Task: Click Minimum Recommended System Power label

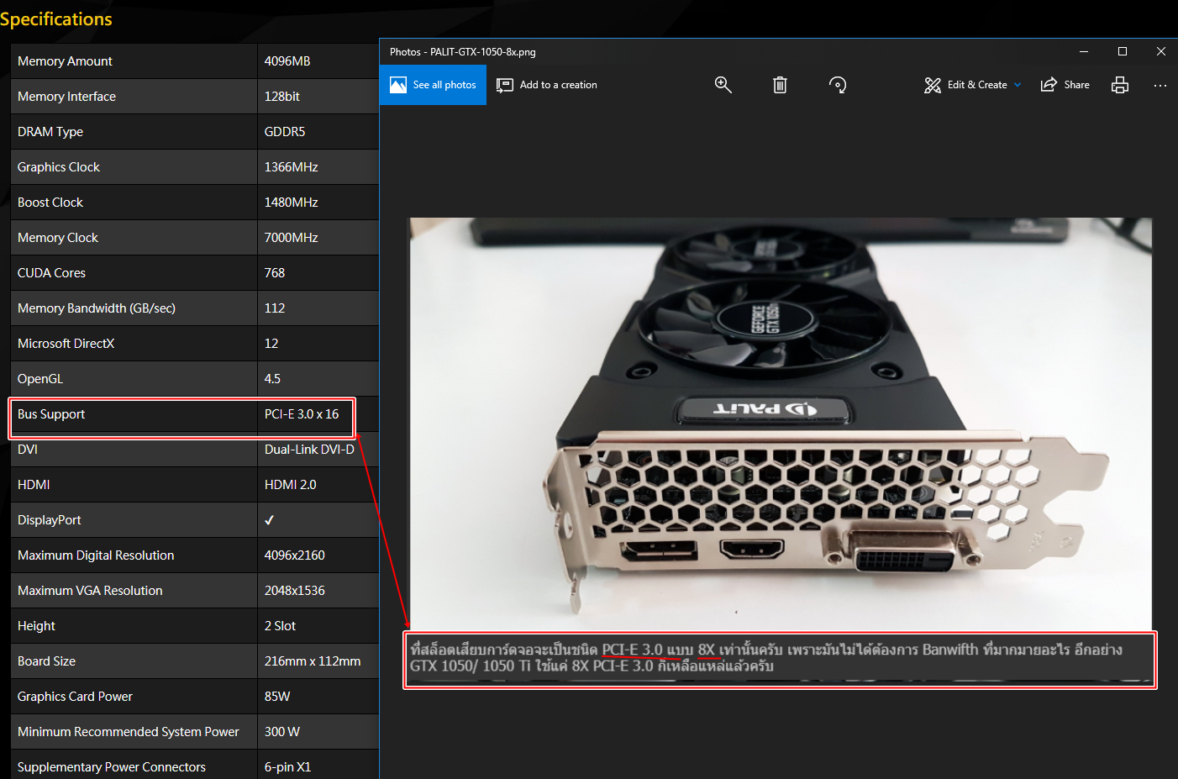Action: coord(129,732)
